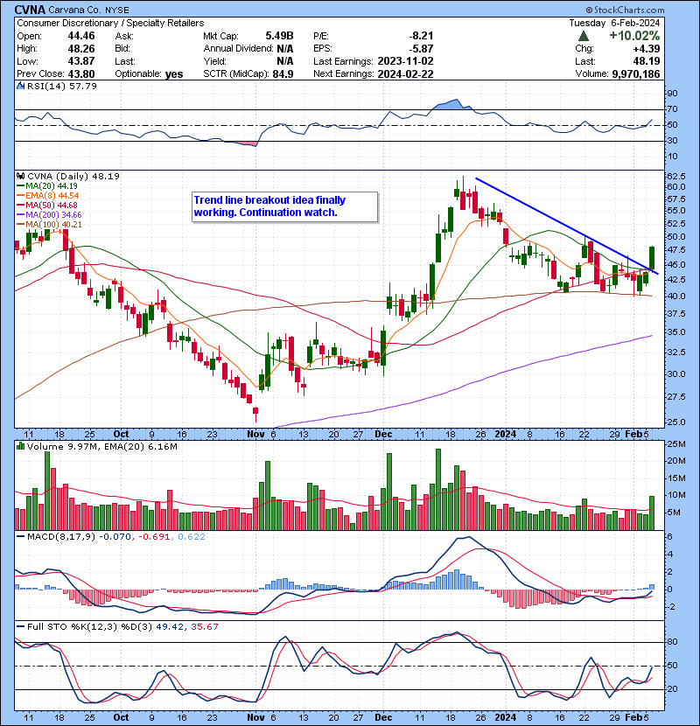Click the Carvana Co. NYSE company name

pos(88,10)
